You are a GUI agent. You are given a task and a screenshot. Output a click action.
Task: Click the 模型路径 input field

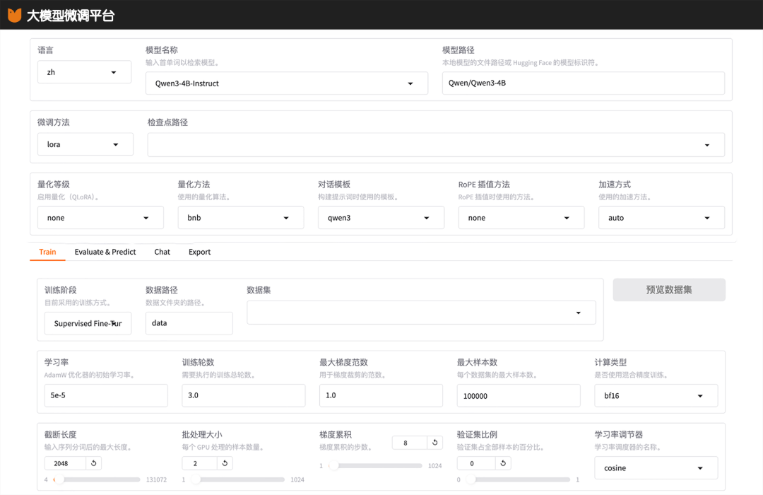pyautogui.click(x=583, y=83)
